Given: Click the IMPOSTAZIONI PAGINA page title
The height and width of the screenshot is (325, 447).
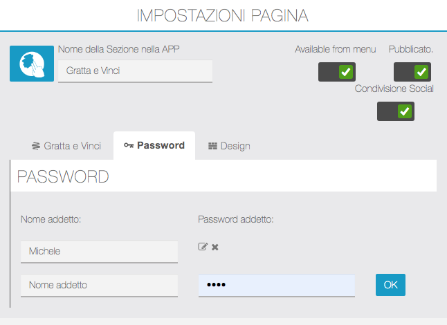Looking at the screenshot, I should pos(223,15).
